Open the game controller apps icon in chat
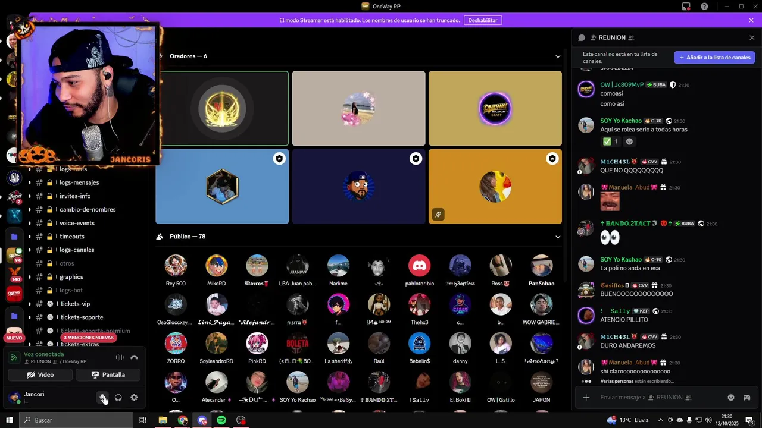 [x=747, y=398]
